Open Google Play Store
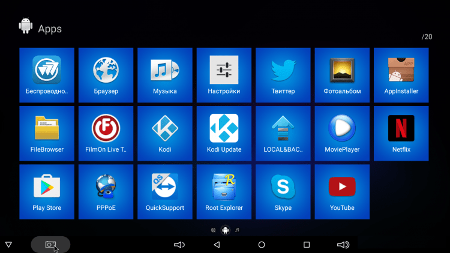The height and width of the screenshot is (253, 450). point(47,192)
